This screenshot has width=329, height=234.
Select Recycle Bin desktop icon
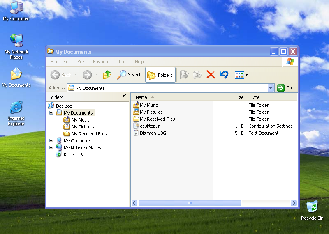coord(312,210)
